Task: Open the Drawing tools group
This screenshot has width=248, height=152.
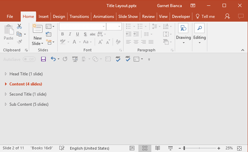Action: coord(183,34)
